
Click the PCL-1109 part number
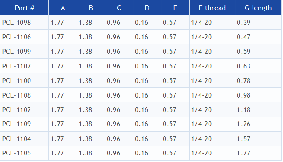[x=16, y=124]
